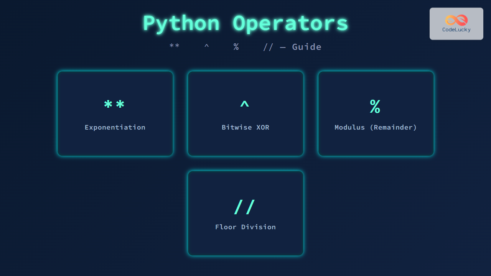Click the large ** symbol in the Exponentiation card
The height and width of the screenshot is (276, 491).
coord(115,105)
